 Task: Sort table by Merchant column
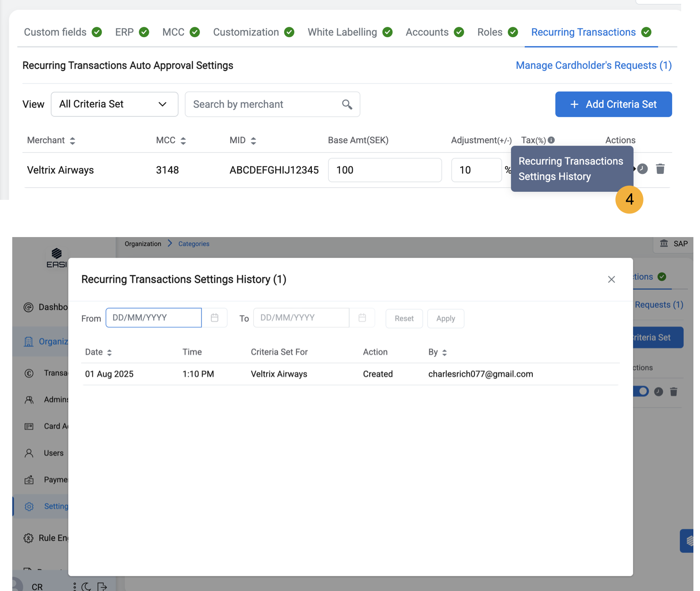[72, 140]
